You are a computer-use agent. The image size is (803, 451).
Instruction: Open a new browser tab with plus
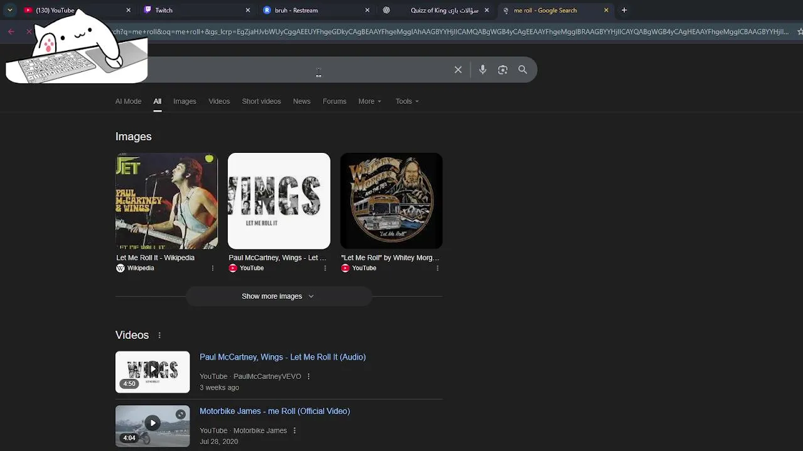pos(624,10)
